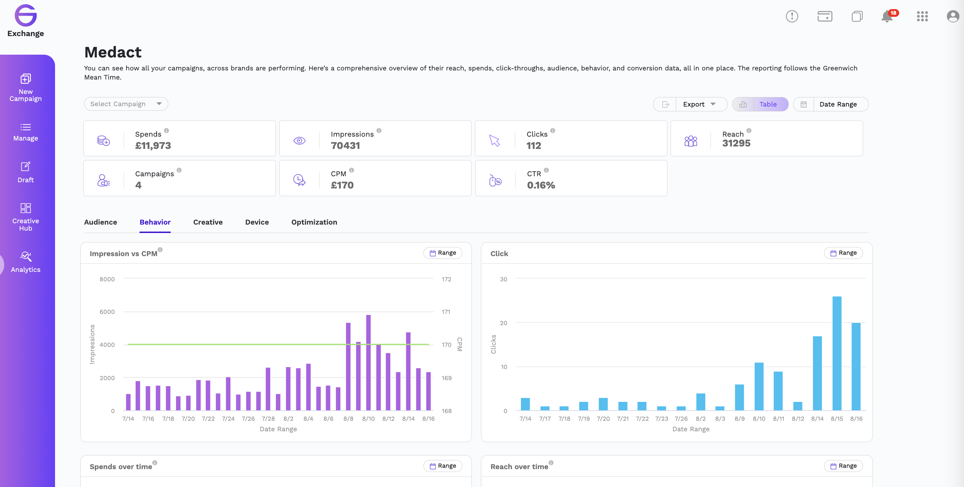964x487 pixels.
Task: Switch to the Audience tab
Action: [100, 222]
